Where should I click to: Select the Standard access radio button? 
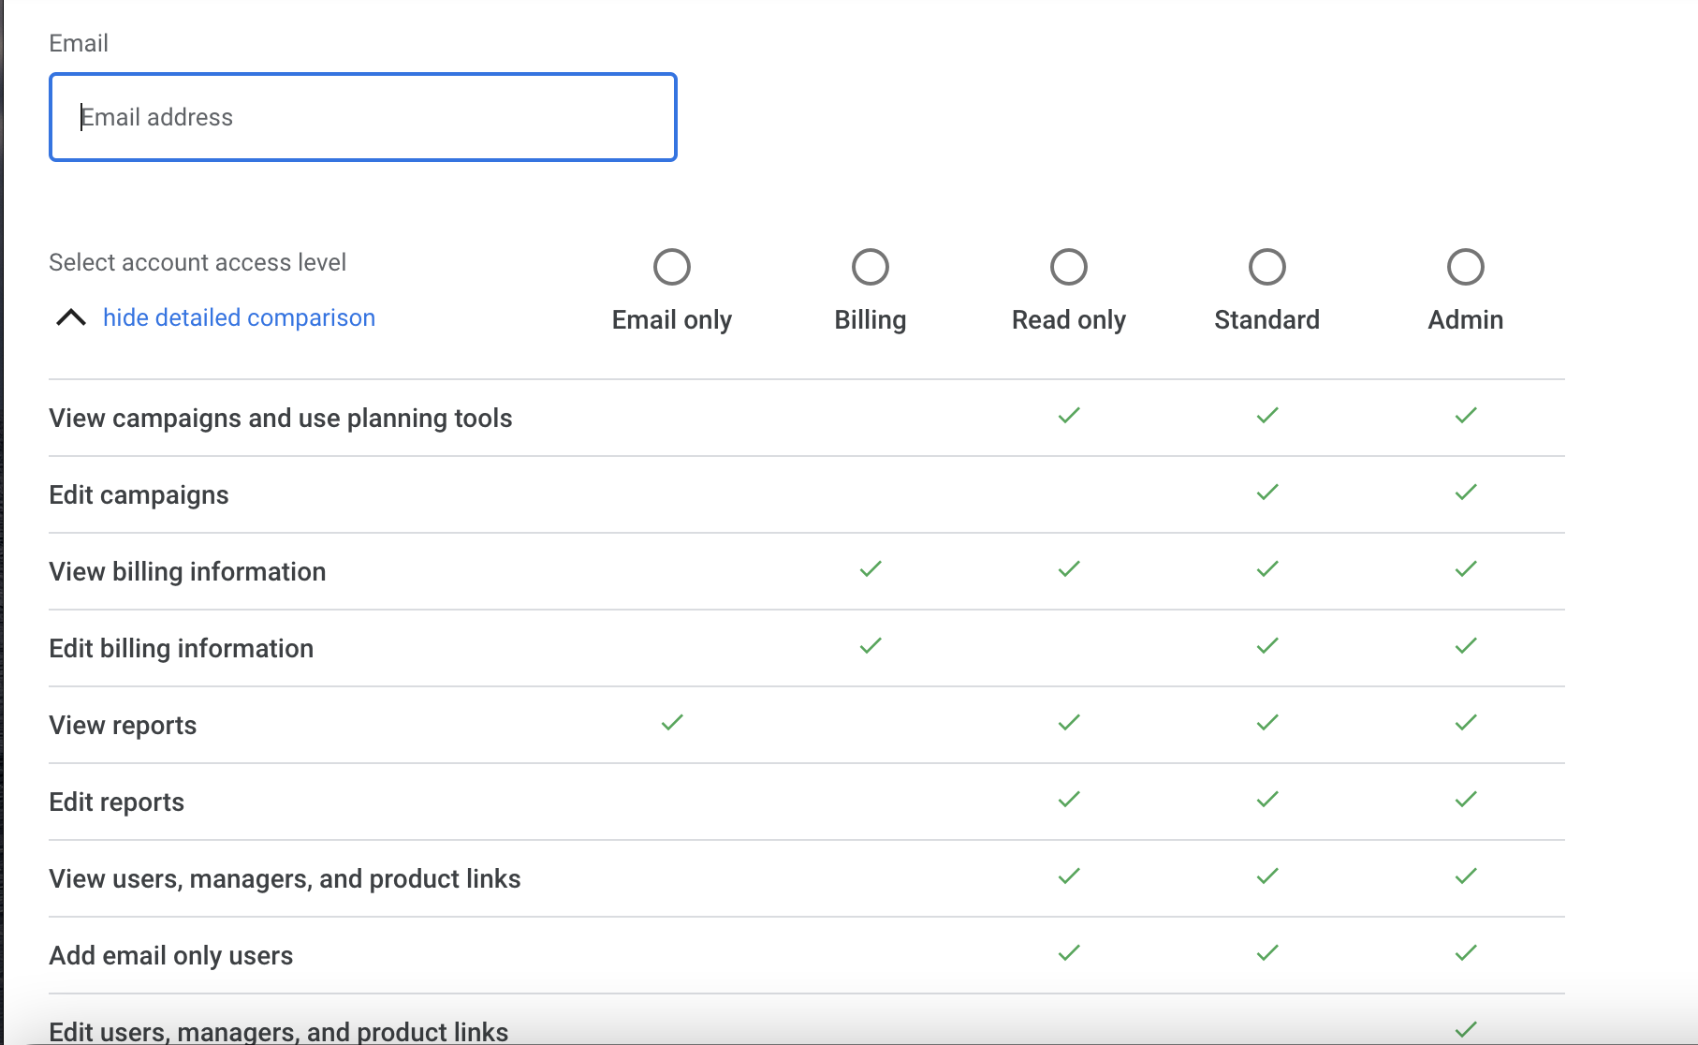1266,266
